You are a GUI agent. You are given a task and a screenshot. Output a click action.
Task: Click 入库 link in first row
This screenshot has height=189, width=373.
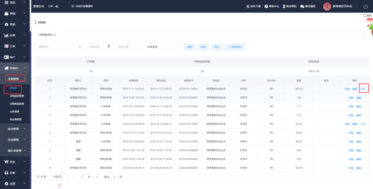363,88
